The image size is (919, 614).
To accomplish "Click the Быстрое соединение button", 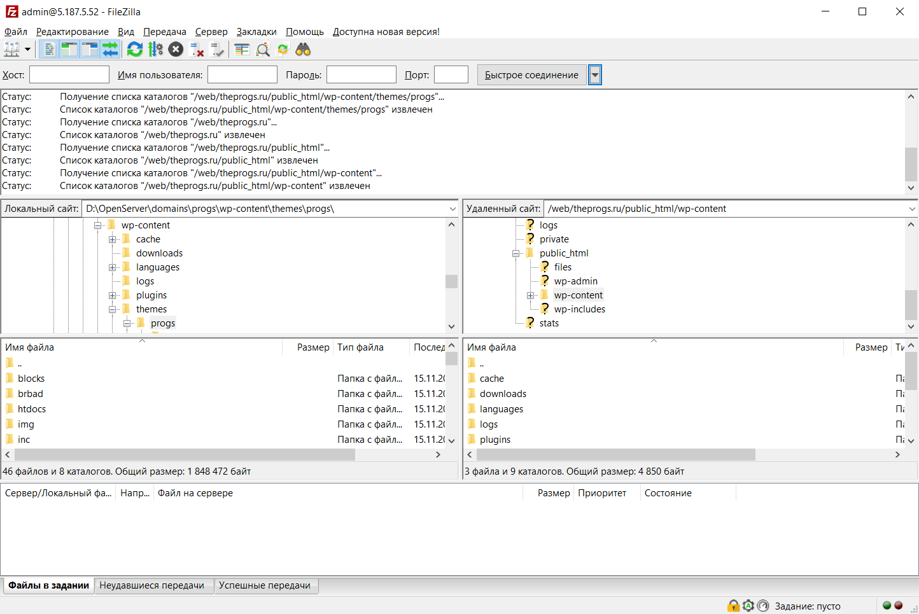I will point(531,75).
